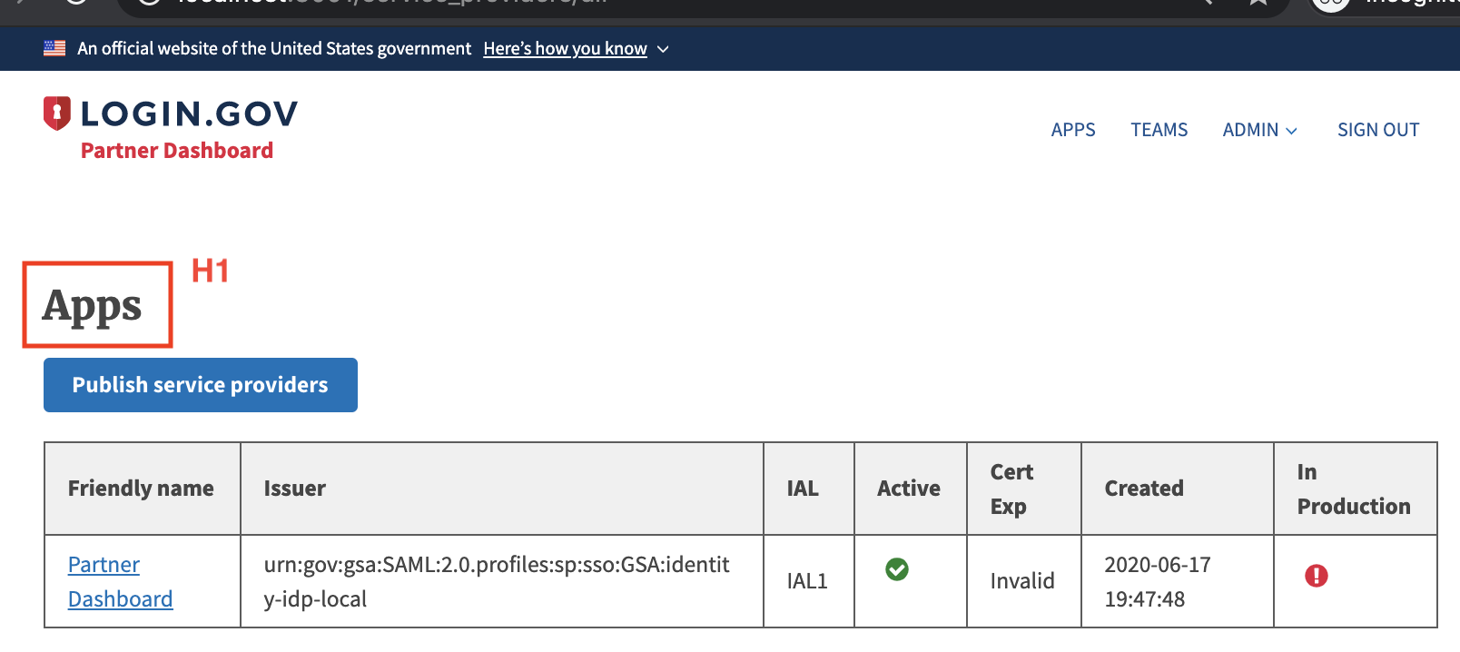
Task: Click the red Partner Dashboard subtitle
Action: coord(177,151)
